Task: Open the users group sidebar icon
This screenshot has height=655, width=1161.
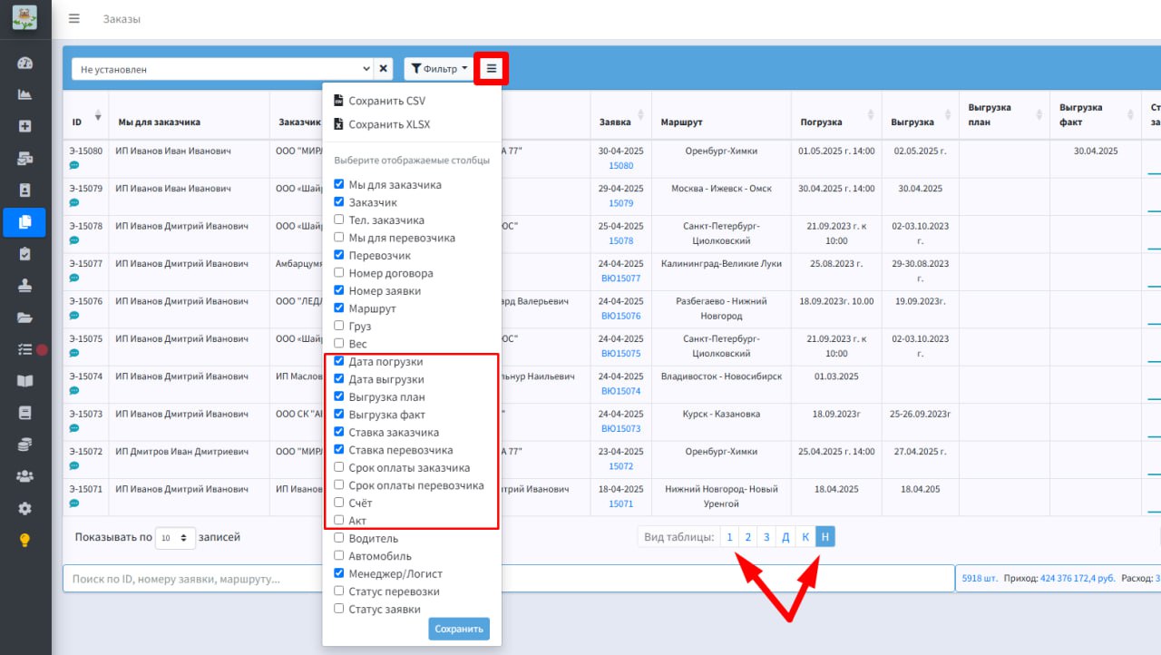Action: [x=25, y=476]
